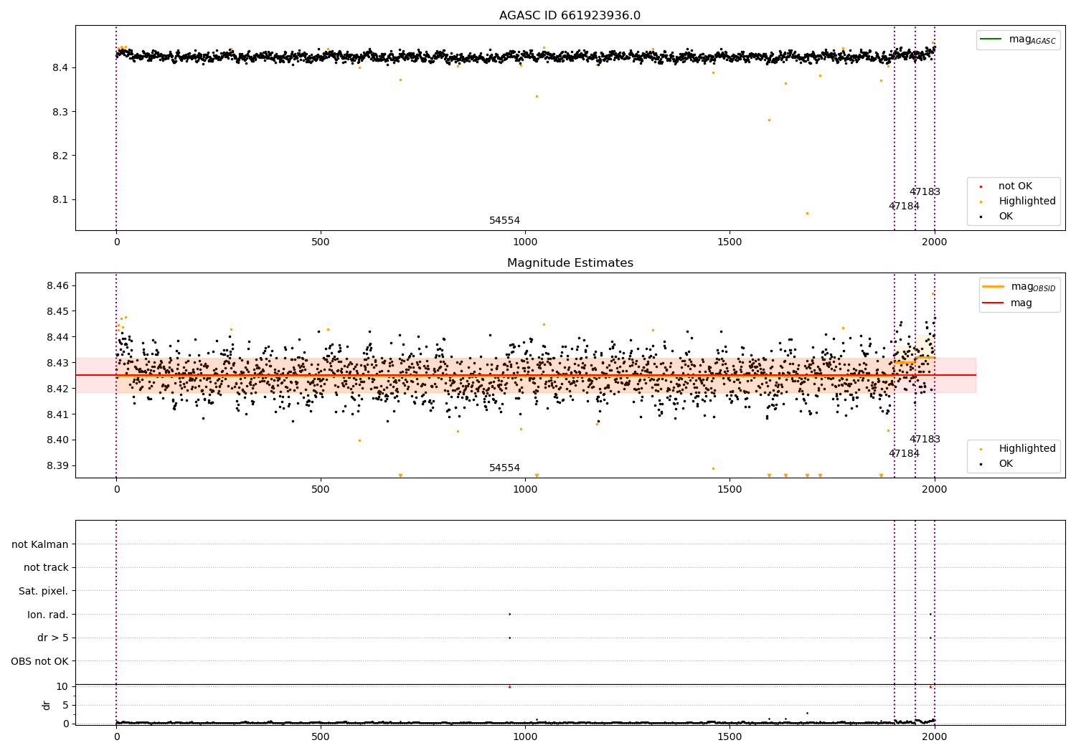This screenshot has height=753, width=1076.
Task: Click obsid label '54554' in Magnitude Estimates plot
Action: coord(504,468)
